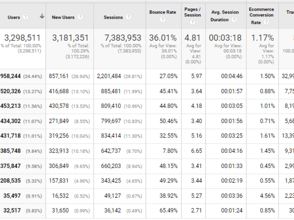Click the conversion rate cell 4.56%
Viewport: 294px width, 220px height.
(267, 196)
